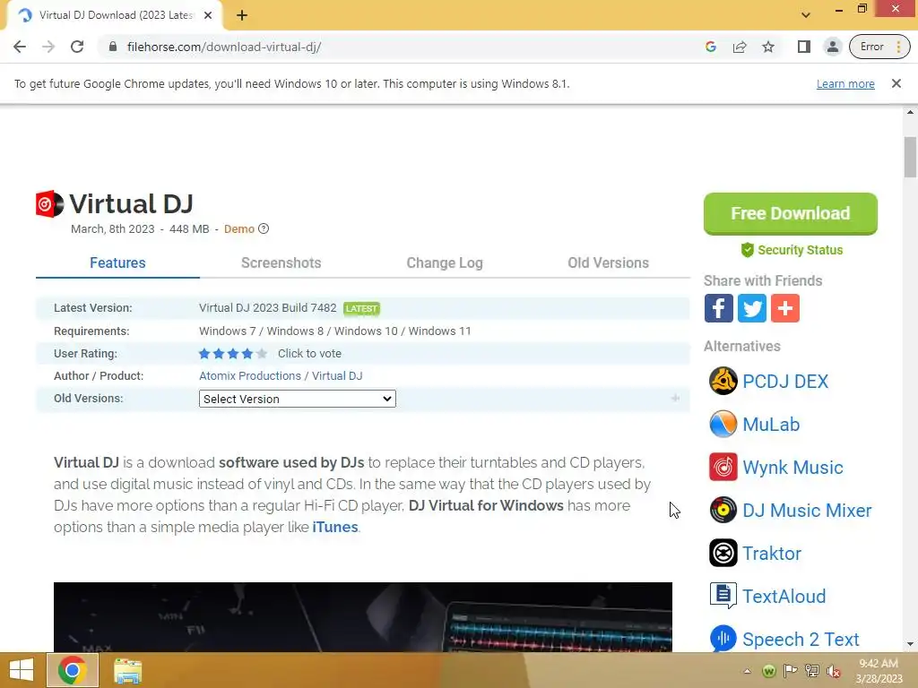Viewport: 918px width, 688px height.
Task: Click the Virtual DJ product link
Action: point(337,375)
